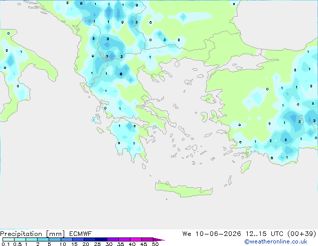Click the legend label "10"
This screenshot has height=246, width=318.
[63, 244]
